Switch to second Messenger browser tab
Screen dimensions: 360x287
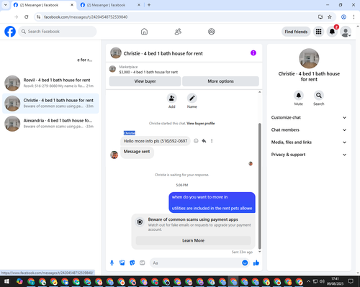click(x=110, y=5)
